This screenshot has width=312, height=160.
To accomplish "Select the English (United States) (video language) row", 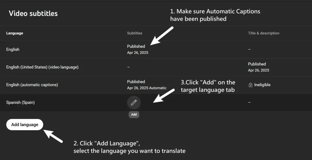I will click(x=42, y=67).
